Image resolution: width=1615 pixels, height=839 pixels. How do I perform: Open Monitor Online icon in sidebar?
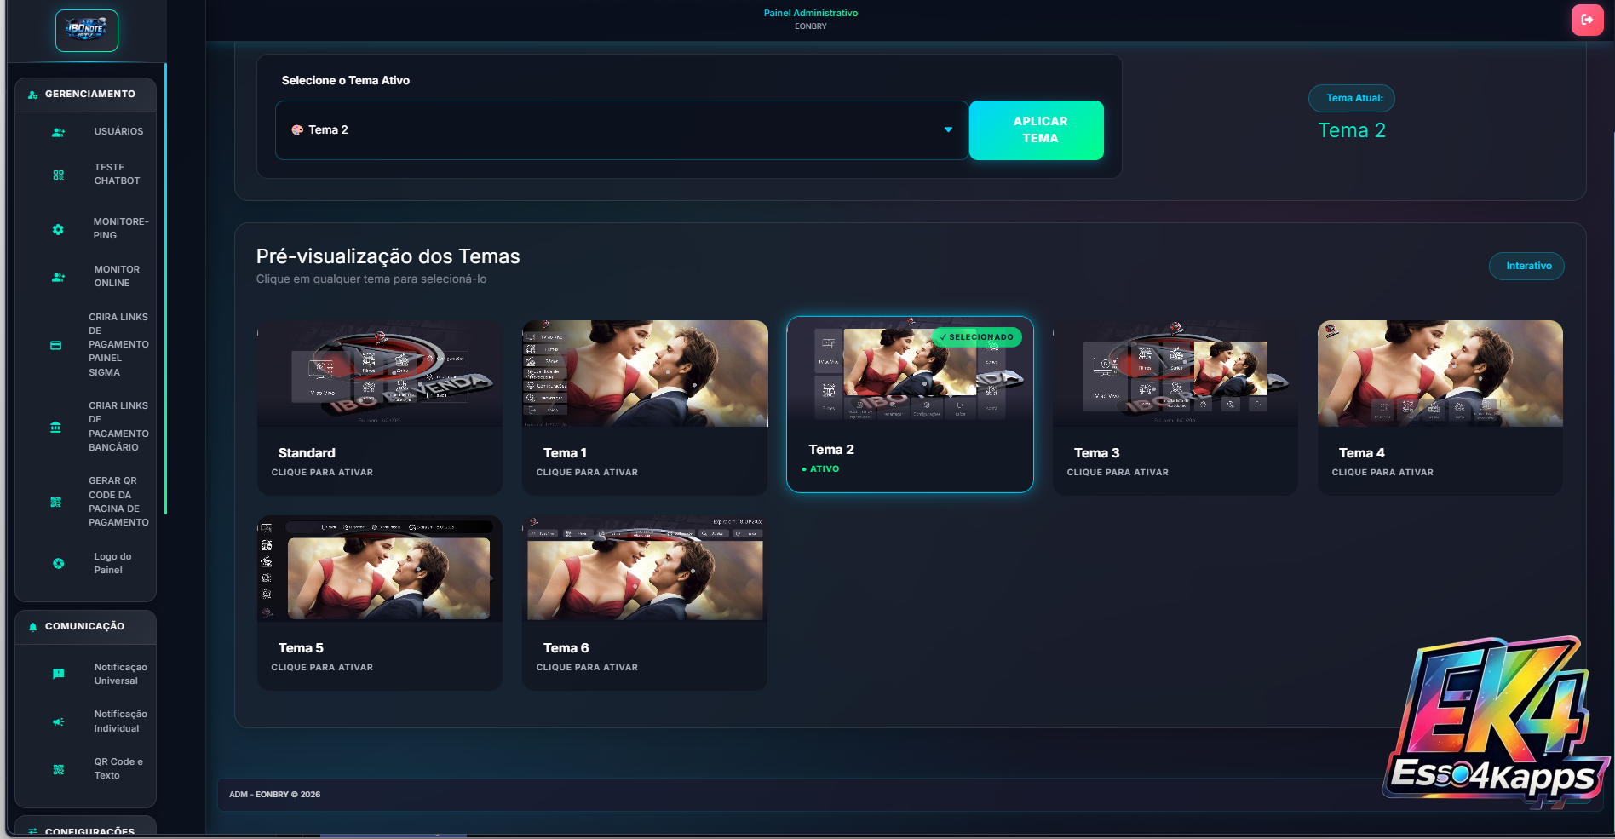click(58, 277)
